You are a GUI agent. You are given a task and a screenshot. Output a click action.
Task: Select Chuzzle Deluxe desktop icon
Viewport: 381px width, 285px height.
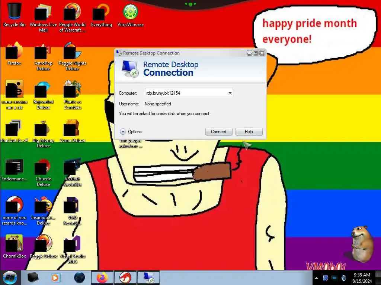(x=43, y=172)
